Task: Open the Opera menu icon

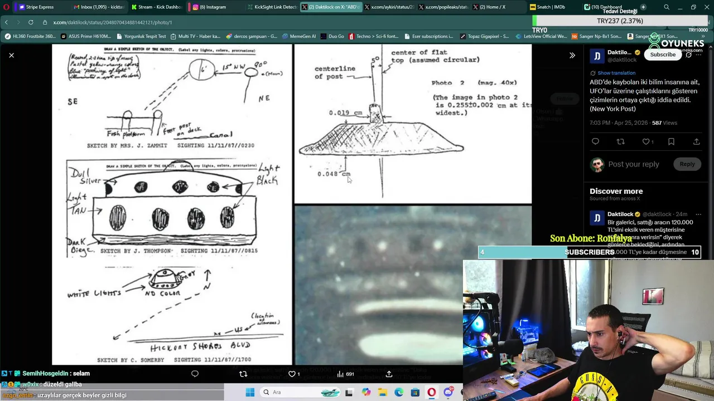Action: pos(7,7)
